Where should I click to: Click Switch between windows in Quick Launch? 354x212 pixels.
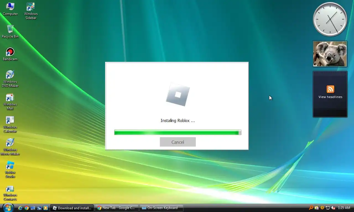39,208
